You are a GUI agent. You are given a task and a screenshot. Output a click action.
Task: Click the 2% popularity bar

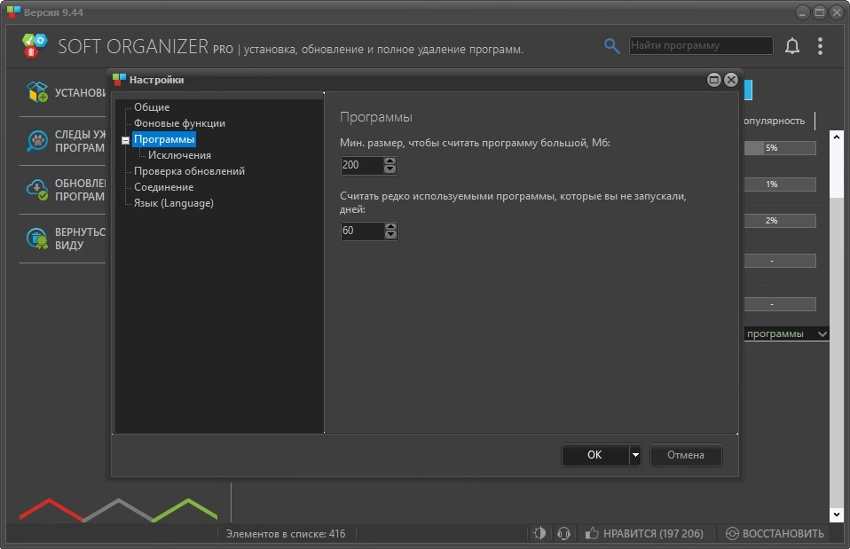780,221
